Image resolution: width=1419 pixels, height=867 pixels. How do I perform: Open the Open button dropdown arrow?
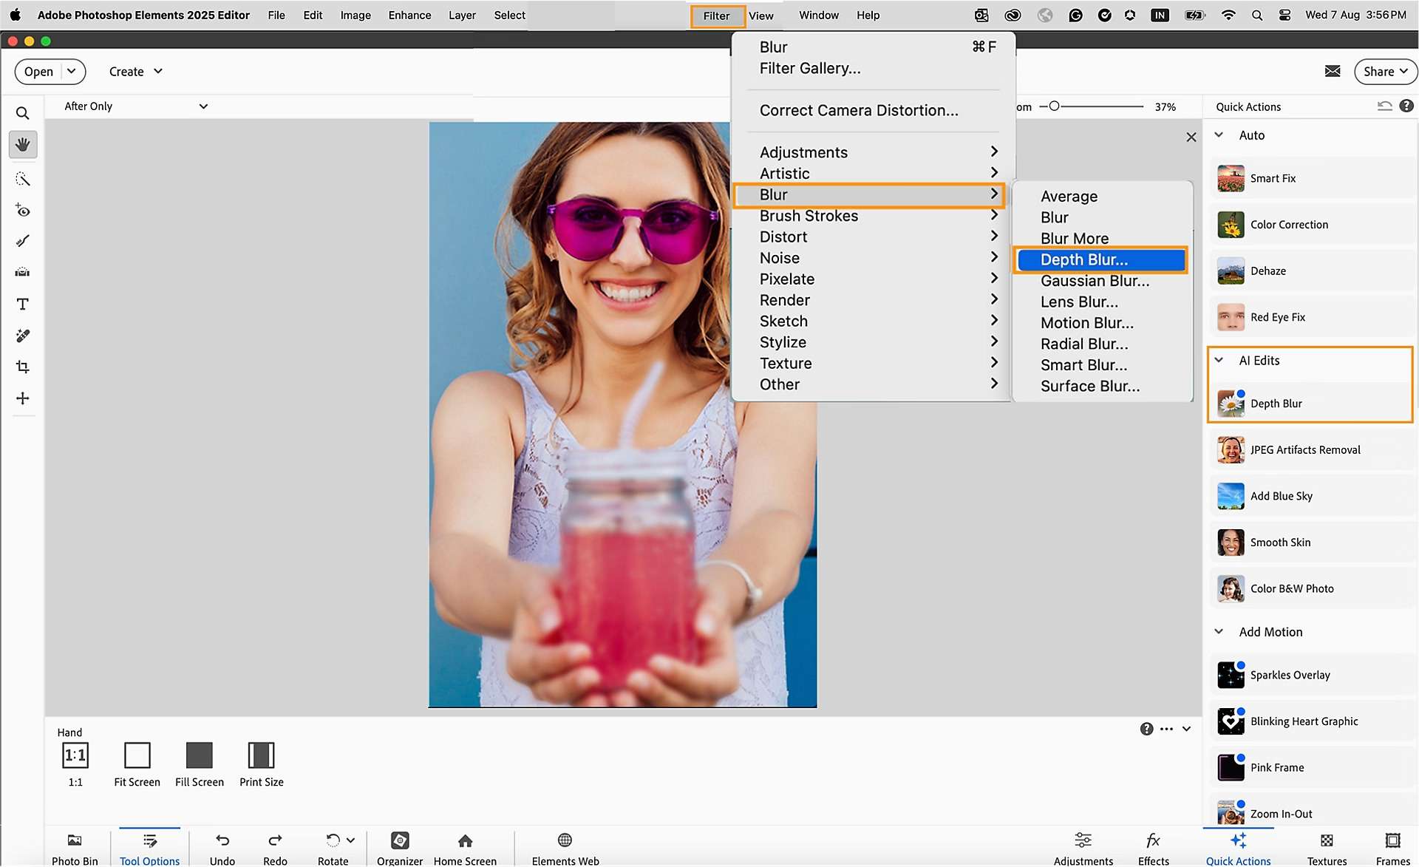point(72,71)
